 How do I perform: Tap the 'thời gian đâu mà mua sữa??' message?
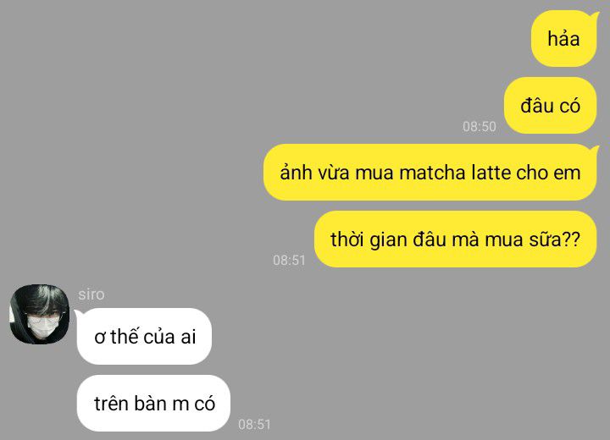click(x=455, y=239)
